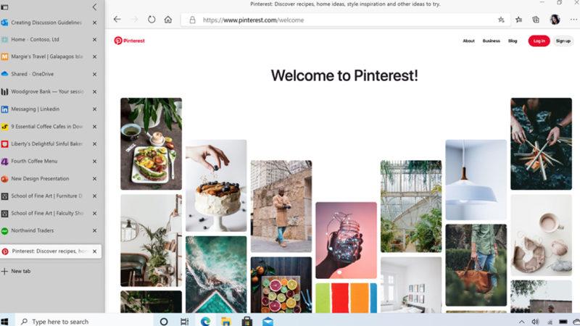Go to the home page icon
This screenshot has height=326, width=580.
[x=168, y=20]
